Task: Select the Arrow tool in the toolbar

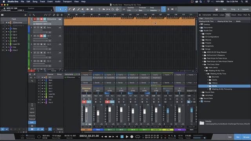Action: [60, 9]
